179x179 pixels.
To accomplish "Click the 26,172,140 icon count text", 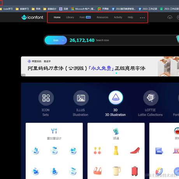I will pos(82,40).
